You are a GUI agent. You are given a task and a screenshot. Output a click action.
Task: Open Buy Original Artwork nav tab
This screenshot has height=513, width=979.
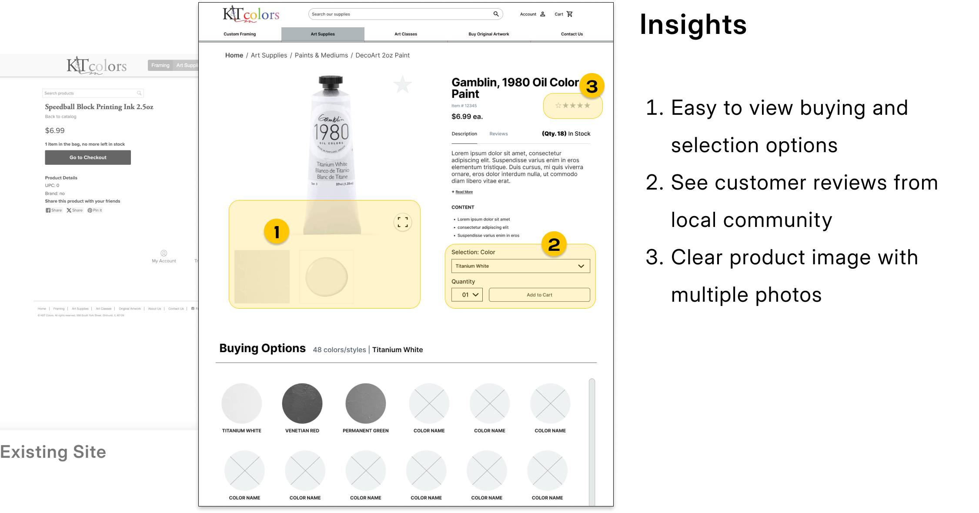[489, 34]
